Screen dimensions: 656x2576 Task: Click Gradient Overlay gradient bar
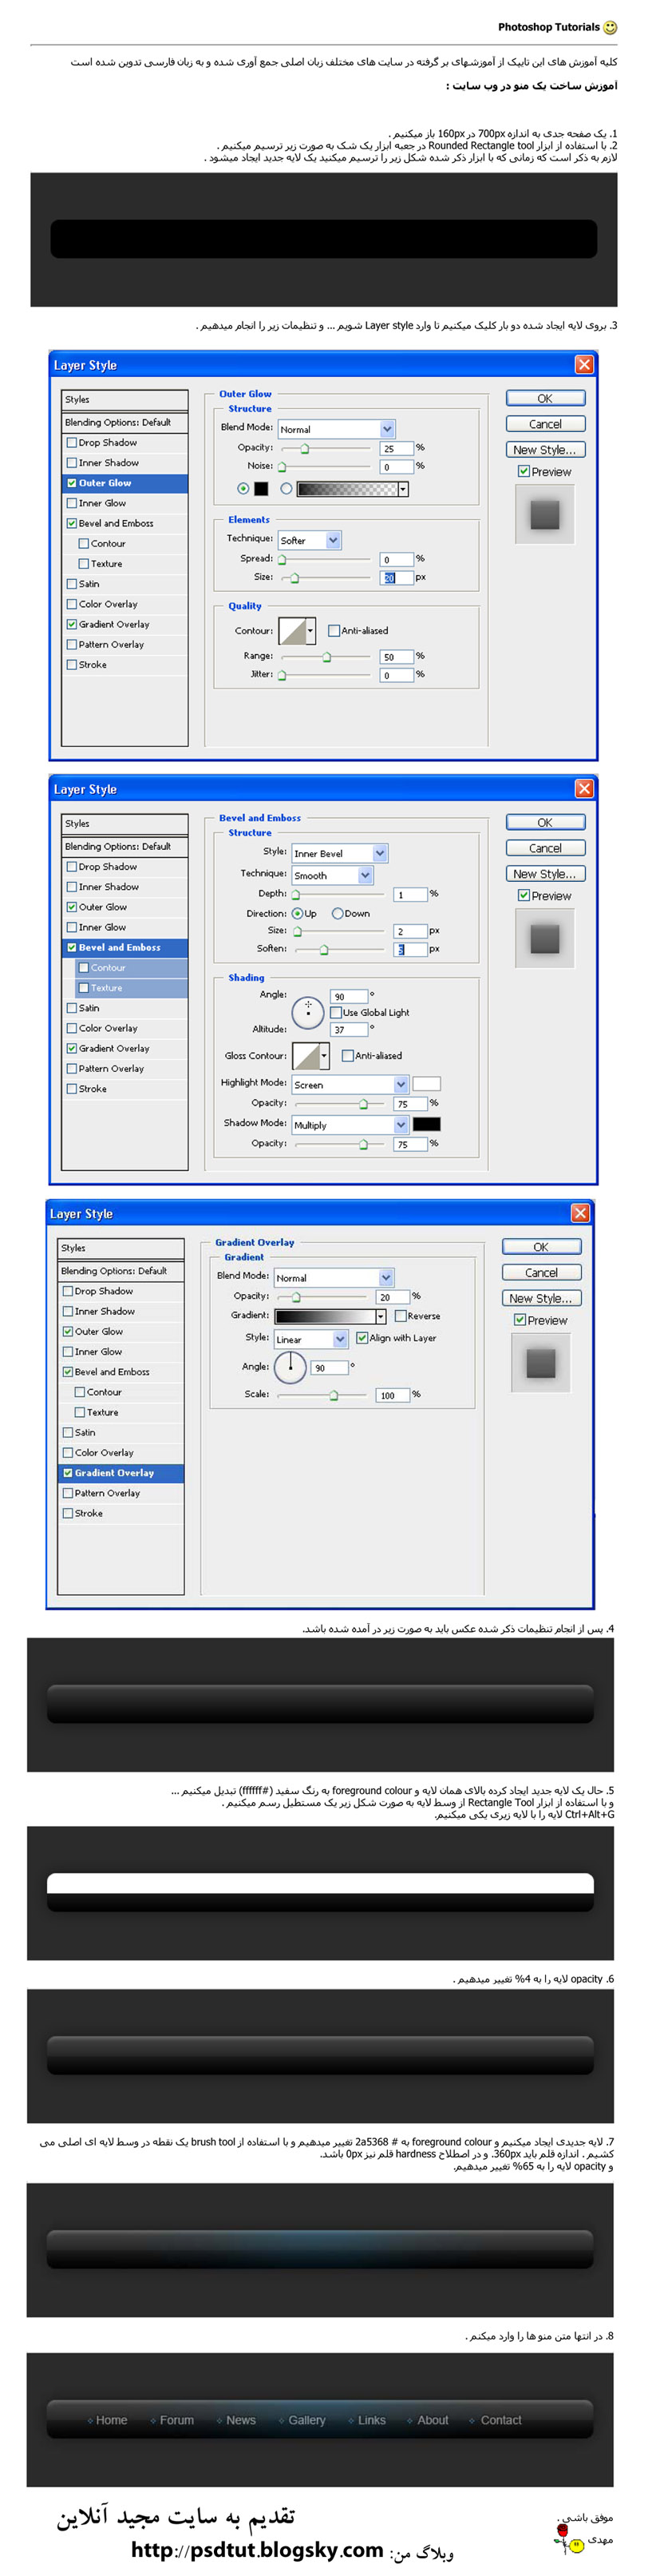(325, 1316)
